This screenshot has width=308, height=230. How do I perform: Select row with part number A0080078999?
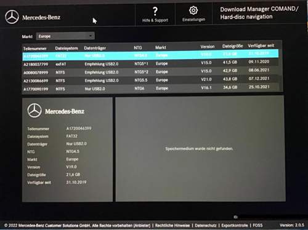(x=150, y=72)
